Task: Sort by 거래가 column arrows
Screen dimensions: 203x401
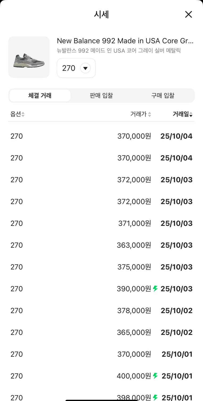Action: [150, 114]
